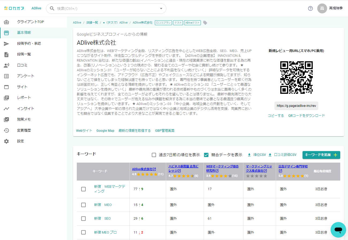
Task: Open the chat support bubble
Action: pos(338,230)
